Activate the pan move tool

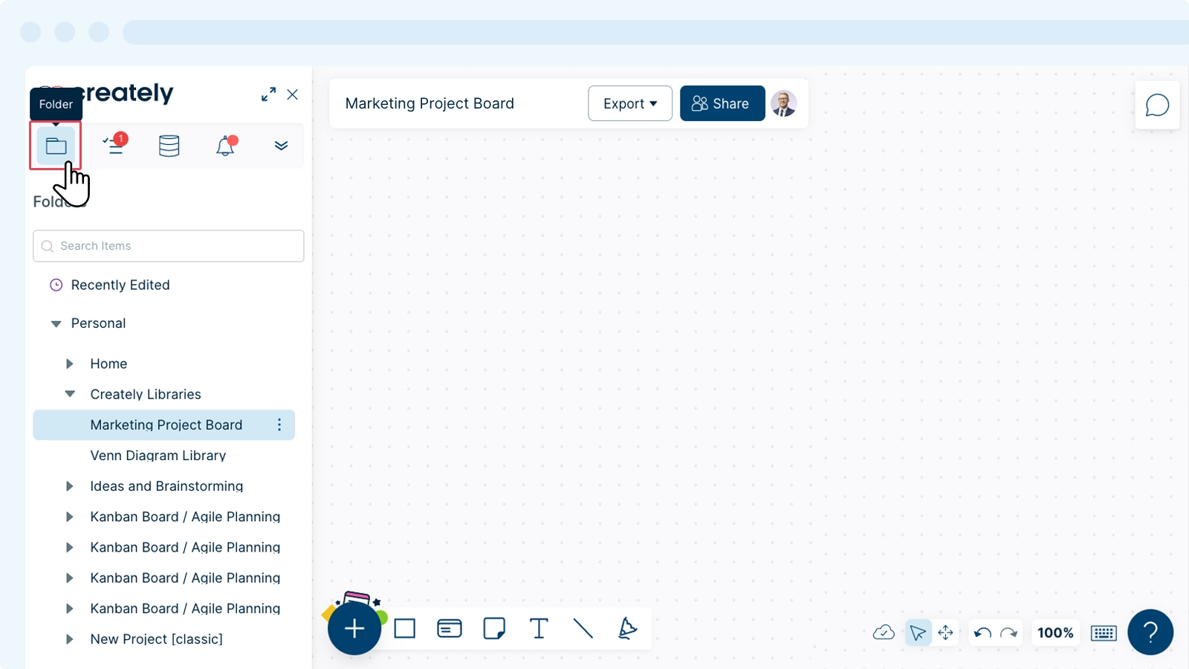pos(945,633)
